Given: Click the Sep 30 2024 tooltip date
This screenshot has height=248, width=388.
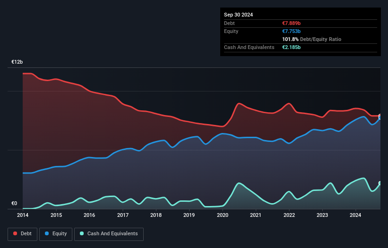Looking at the screenshot, I should [238, 15].
